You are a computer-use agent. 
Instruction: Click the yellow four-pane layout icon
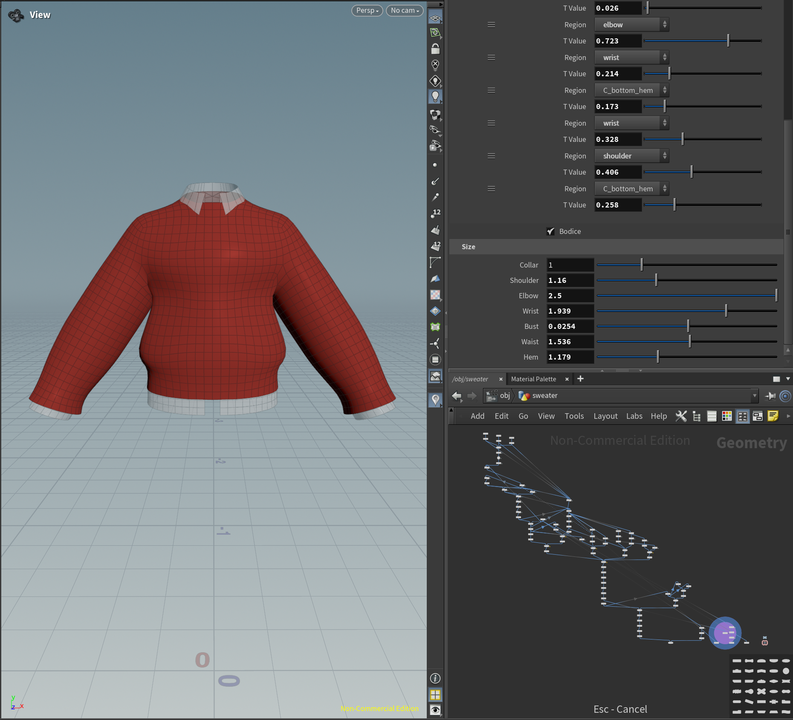click(435, 695)
